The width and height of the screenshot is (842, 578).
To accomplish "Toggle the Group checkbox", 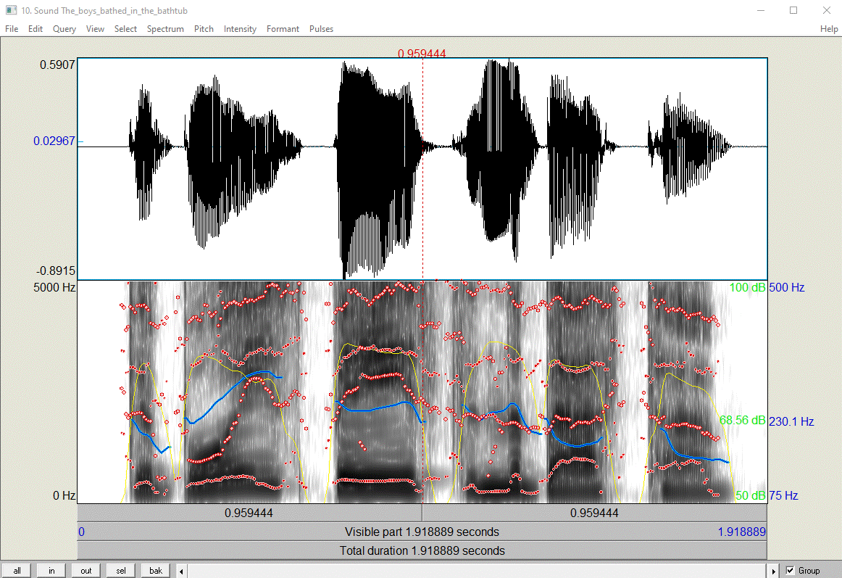I will [x=791, y=571].
